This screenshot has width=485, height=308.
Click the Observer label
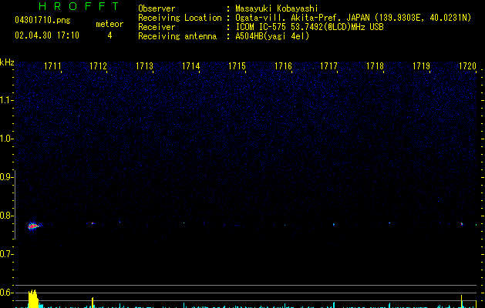click(157, 8)
